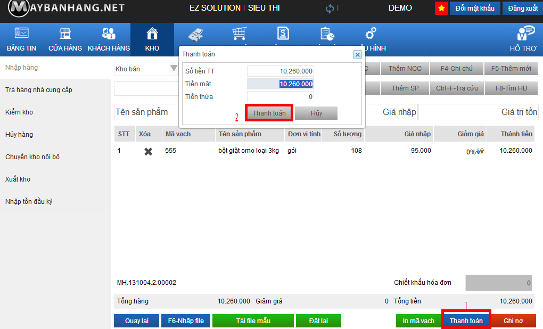The height and width of the screenshot is (329, 543).
Task: Delete row 1 with the X icon
Action: (148, 151)
